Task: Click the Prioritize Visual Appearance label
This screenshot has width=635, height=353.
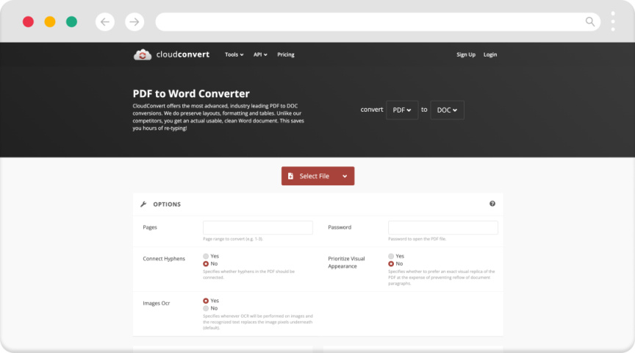Action: pyautogui.click(x=346, y=263)
